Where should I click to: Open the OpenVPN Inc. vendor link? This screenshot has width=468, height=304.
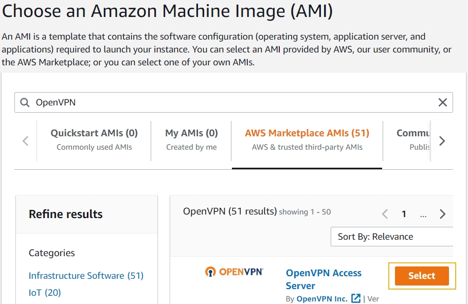[322, 299]
